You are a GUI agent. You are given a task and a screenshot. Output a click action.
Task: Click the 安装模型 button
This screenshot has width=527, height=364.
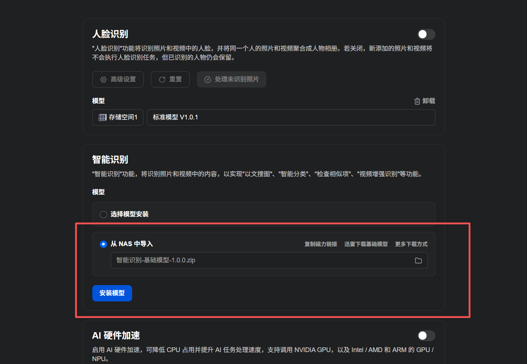(112, 293)
